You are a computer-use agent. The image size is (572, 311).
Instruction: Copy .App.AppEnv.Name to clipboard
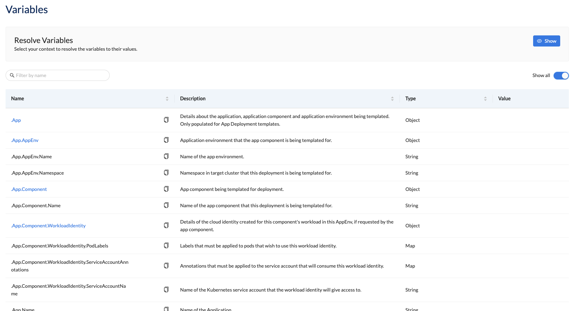pos(166,156)
